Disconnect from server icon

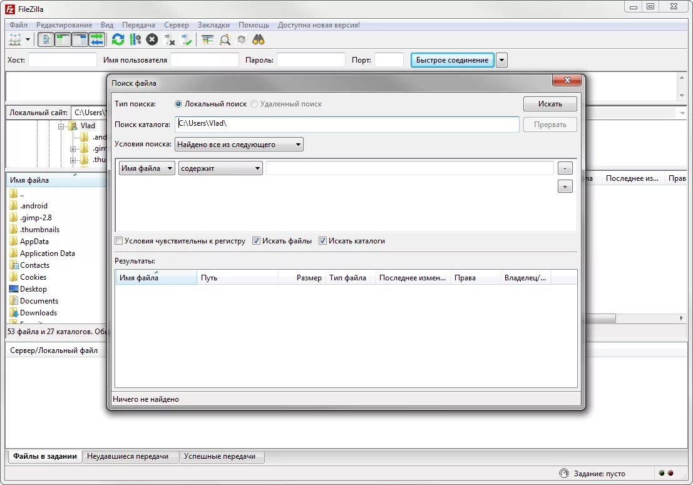click(168, 39)
